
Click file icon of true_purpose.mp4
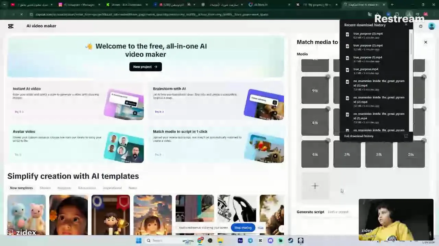pos(347,70)
